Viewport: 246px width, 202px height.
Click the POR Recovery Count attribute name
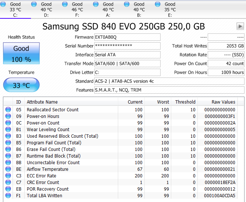tap(48, 189)
